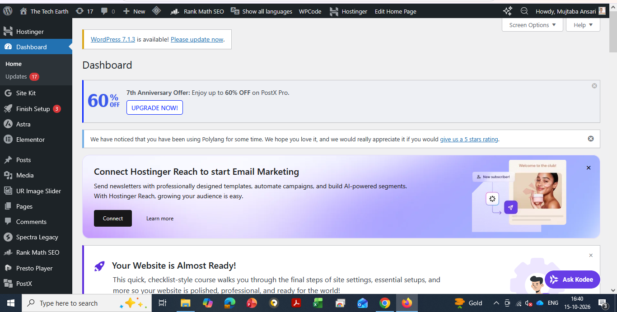Expand the Screen Options dropdown
617x312 pixels.
(x=533, y=25)
